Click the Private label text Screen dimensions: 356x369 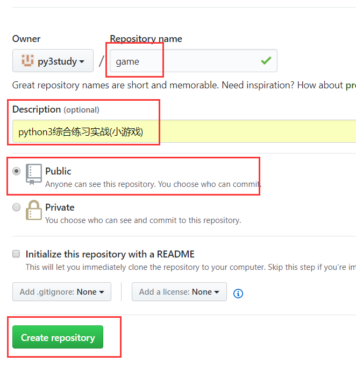coord(60,207)
